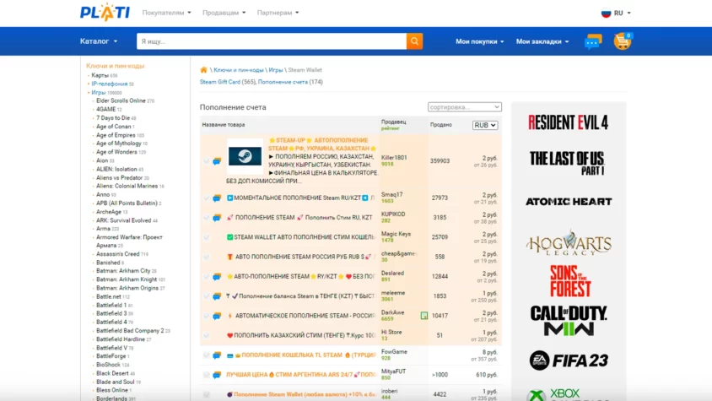Open Hogwarts Legacy banner
712x401 pixels.
click(569, 243)
